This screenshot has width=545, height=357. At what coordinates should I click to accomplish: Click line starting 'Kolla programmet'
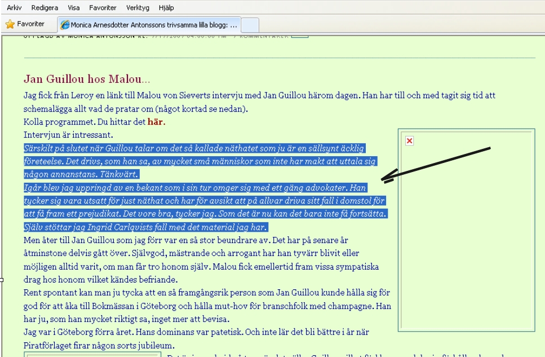click(94, 122)
